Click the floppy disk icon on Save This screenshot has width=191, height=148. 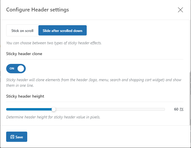(12, 137)
